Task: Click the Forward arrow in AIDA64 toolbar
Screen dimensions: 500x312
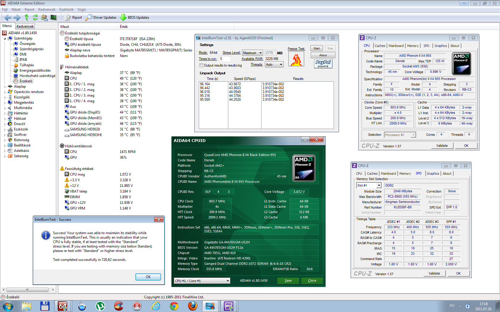Action: coord(17,18)
